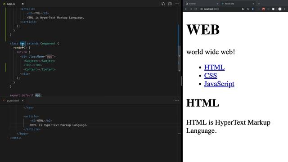Click the WEB page heading
This screenshot has height=162, width=288.
(x=203, y=29)
